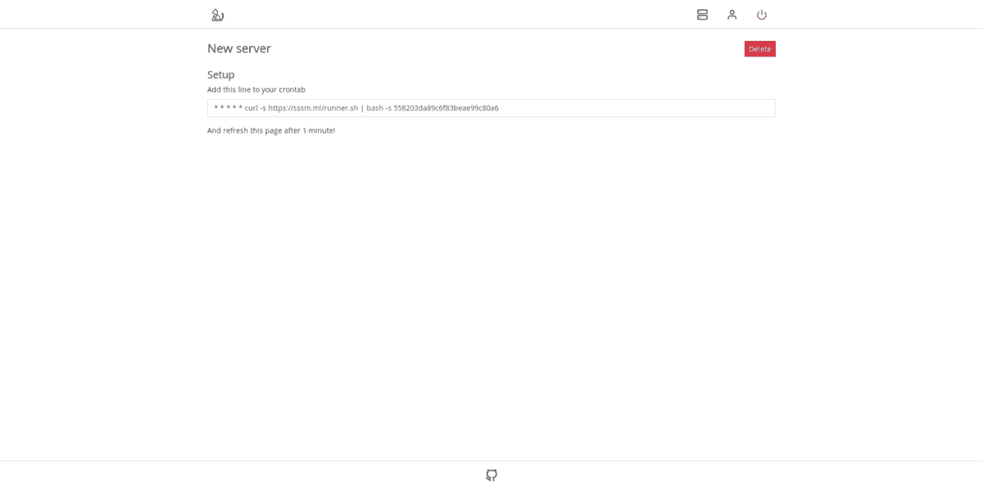Viewport: 983px width, 490px height.
Task: Click the "Setup" heading text
Action: pyautogui.click(x=221, y=75)
